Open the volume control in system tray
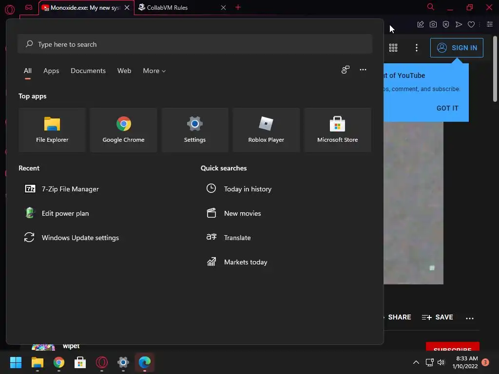 [x=441, y=362]
